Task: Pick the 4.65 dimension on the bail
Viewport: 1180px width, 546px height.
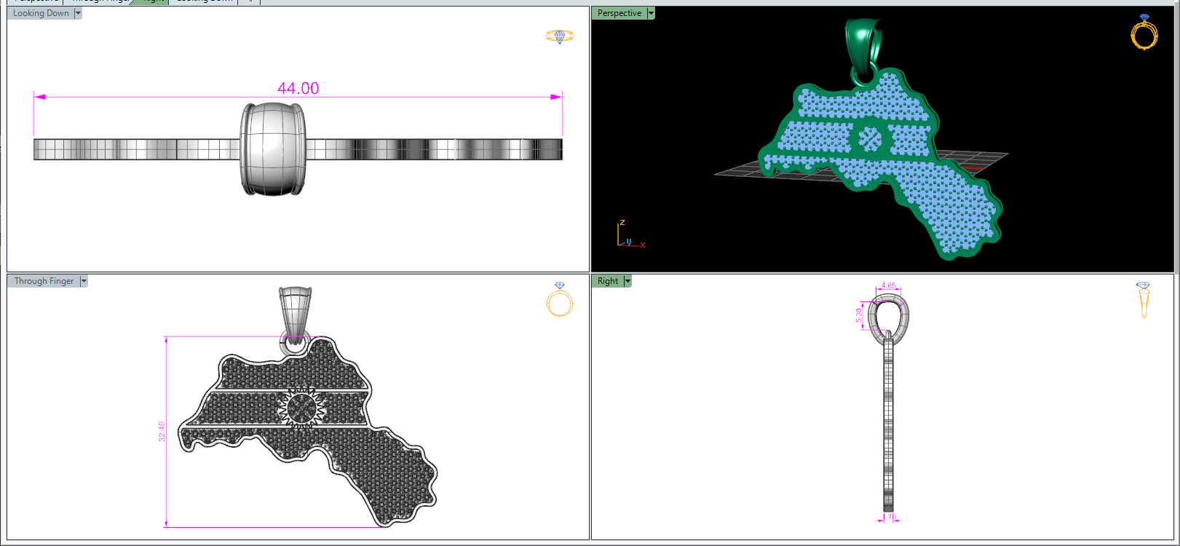Action: tap(888, 285)
